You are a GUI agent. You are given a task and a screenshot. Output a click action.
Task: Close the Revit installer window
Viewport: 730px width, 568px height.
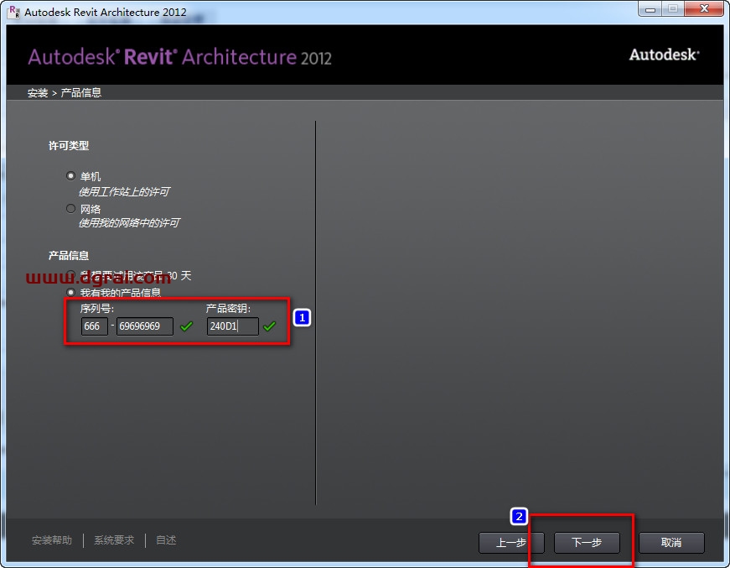pos(704,9)
